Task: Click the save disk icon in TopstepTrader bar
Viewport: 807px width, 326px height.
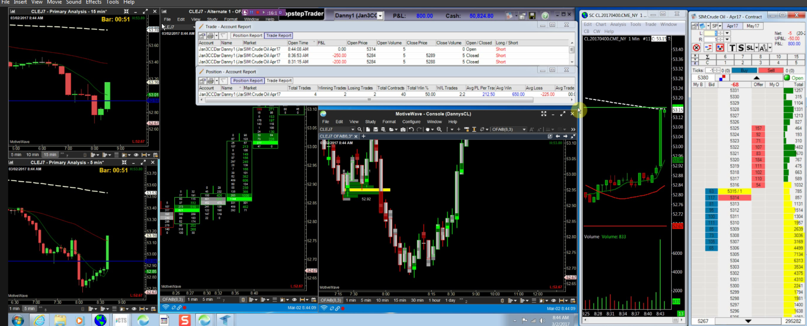Action: coord(532,16)
